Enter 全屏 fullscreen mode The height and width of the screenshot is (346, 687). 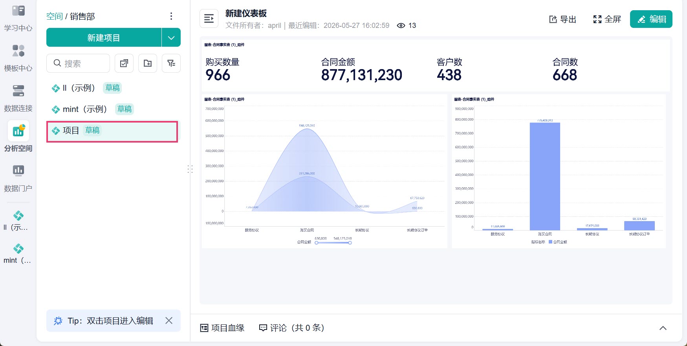(x=607, y=19)
